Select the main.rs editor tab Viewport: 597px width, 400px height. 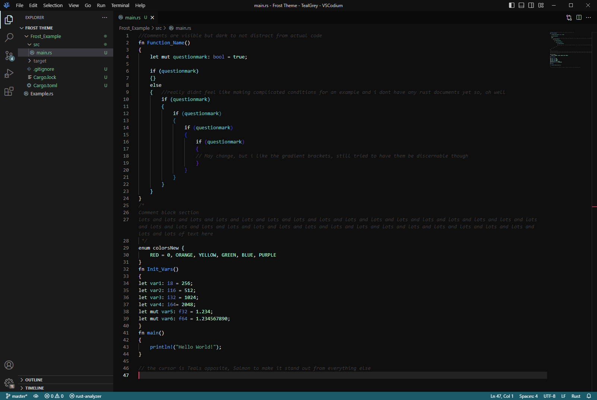coord(132,18)
